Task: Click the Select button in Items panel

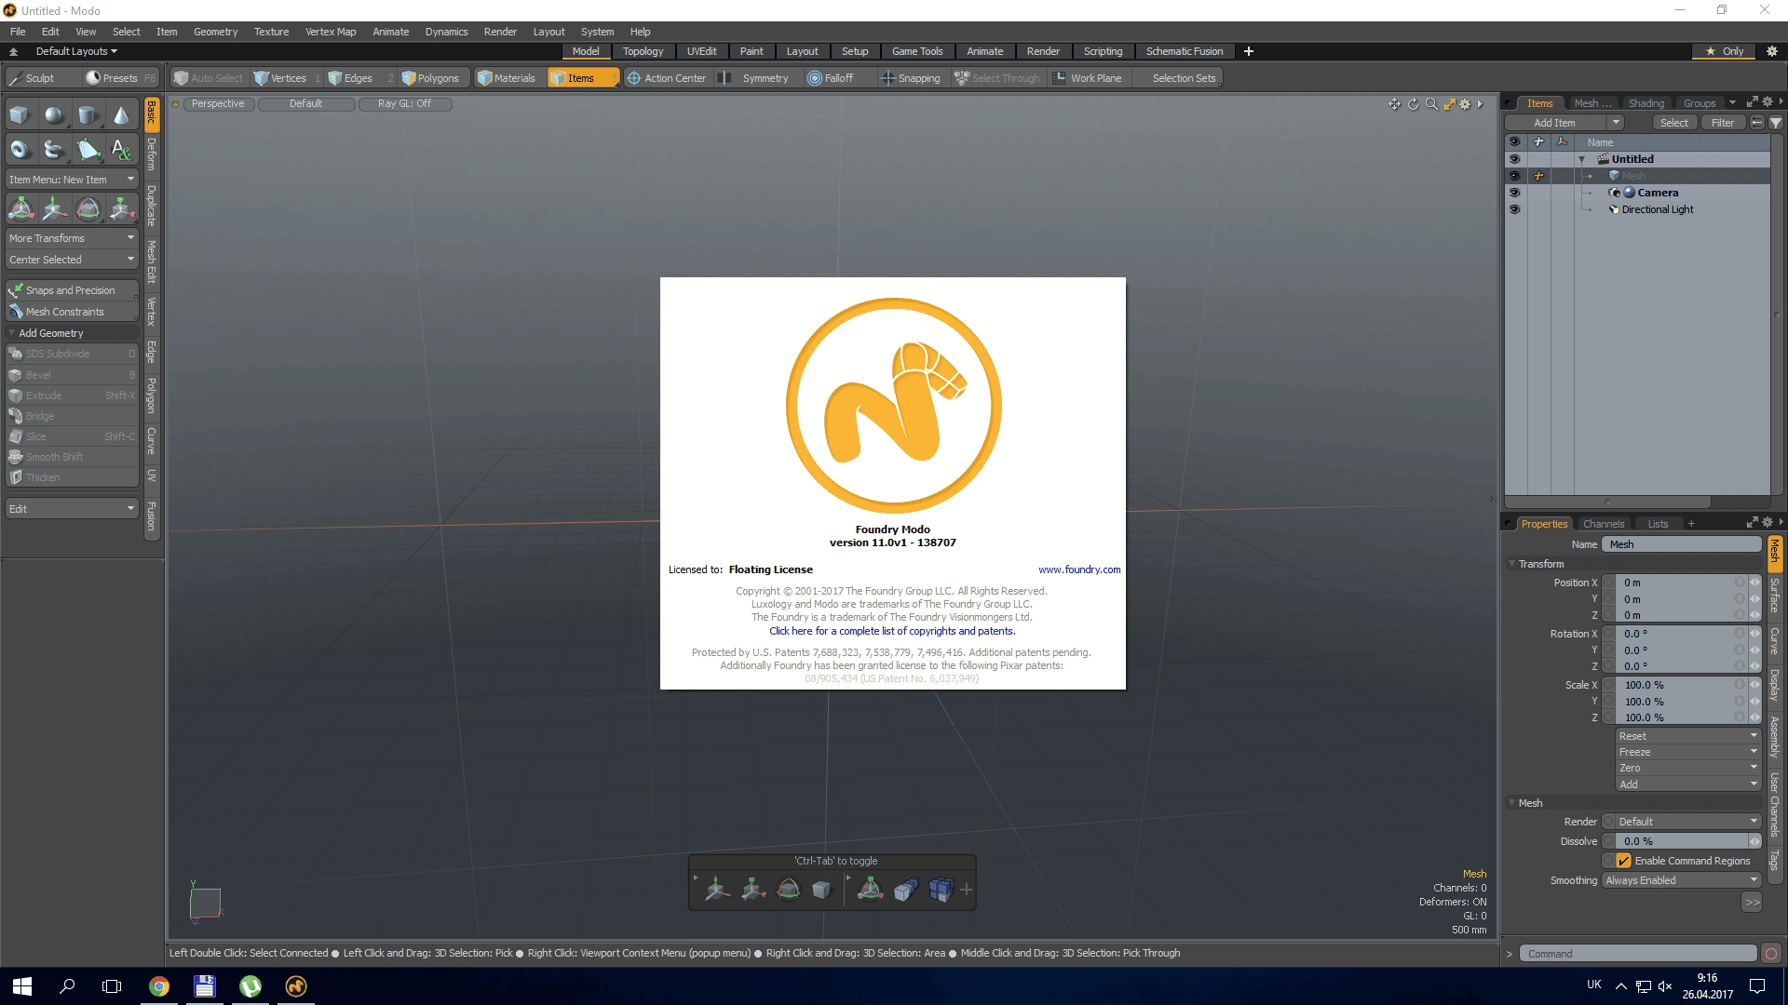Action: 1673,123
